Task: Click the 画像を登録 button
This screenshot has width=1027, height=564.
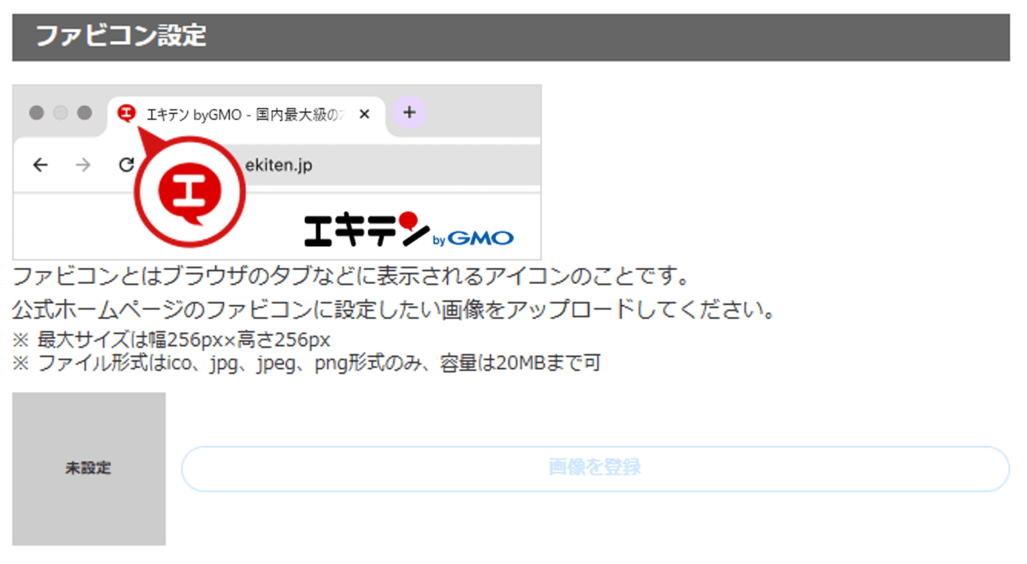Action: (x=594, y=469)
